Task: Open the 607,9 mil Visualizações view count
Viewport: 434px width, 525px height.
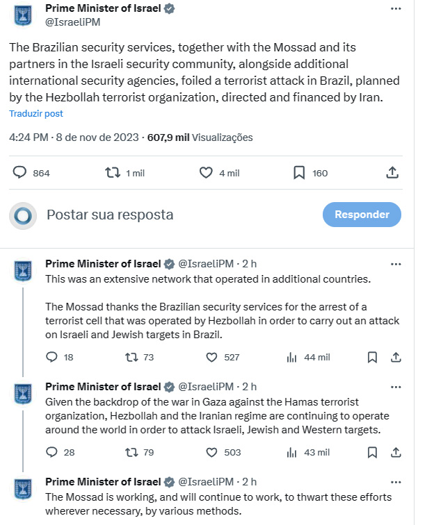Action: click(200, 137)
